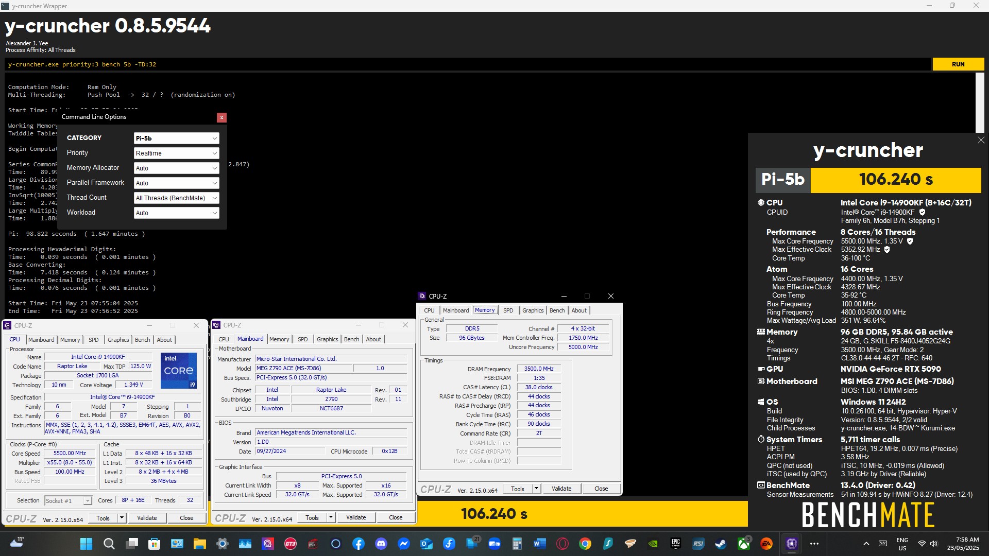Open Memory tab in Mainboard CPU-Z window
Viewport: 989px width, 556px height.
tap(279, 339)
